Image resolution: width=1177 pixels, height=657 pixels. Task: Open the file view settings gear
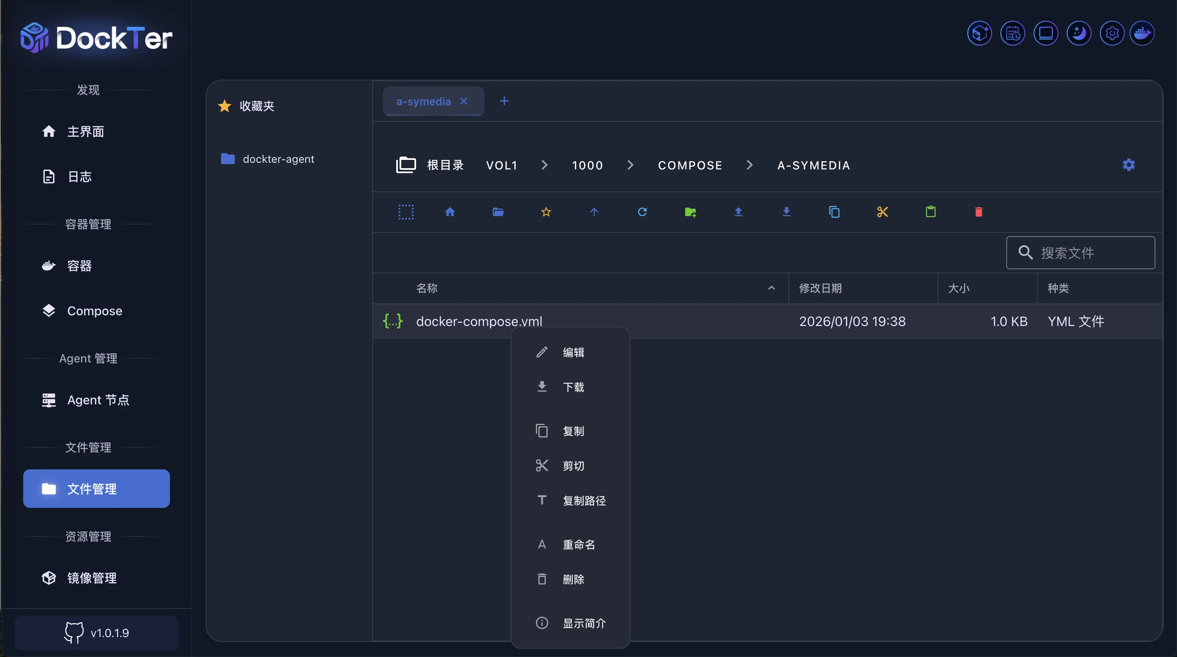coord(1129,165)
